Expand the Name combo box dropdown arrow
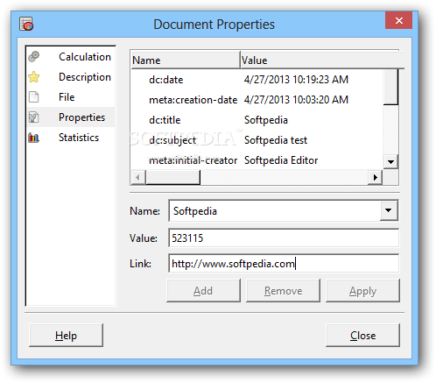Image resolution: width=436 pixels, height=383 pixels. pyautogui.click(x=389, y=210)
